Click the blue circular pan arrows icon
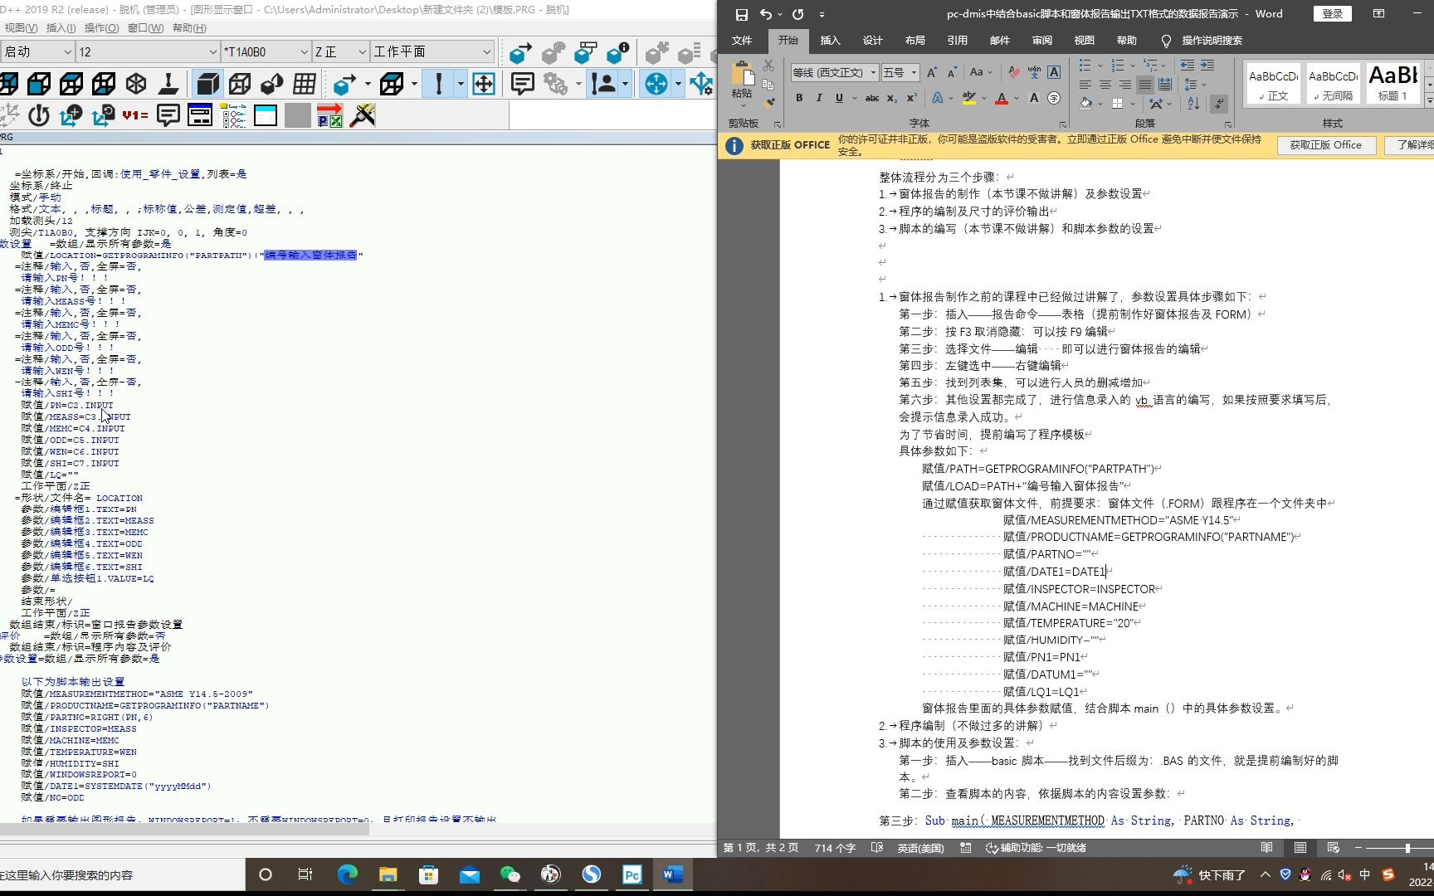Viewport: 1434px width, 896px height. tap(656, 84)
